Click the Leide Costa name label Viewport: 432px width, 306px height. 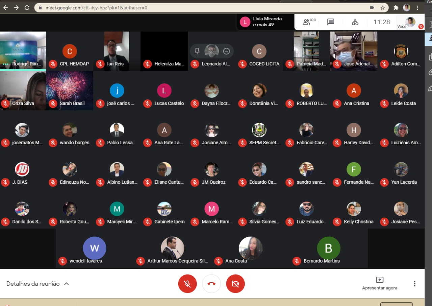pyautogui.click(x=404, y=103)
